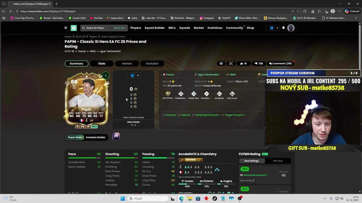
Task: Select the Player Stats toggle
Action: [74, 137]
